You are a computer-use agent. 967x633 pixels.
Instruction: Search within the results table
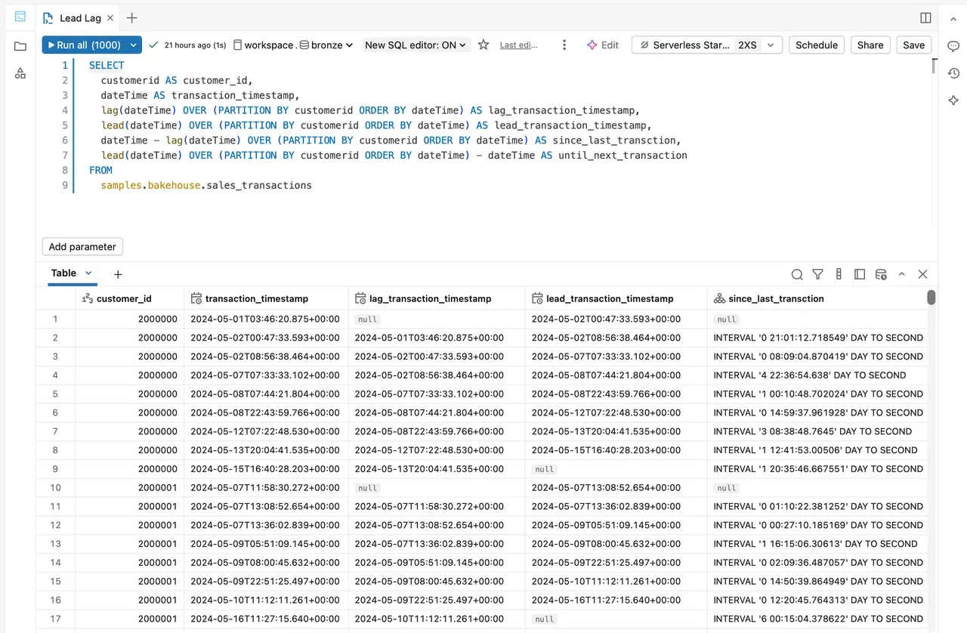coord(797,274)
